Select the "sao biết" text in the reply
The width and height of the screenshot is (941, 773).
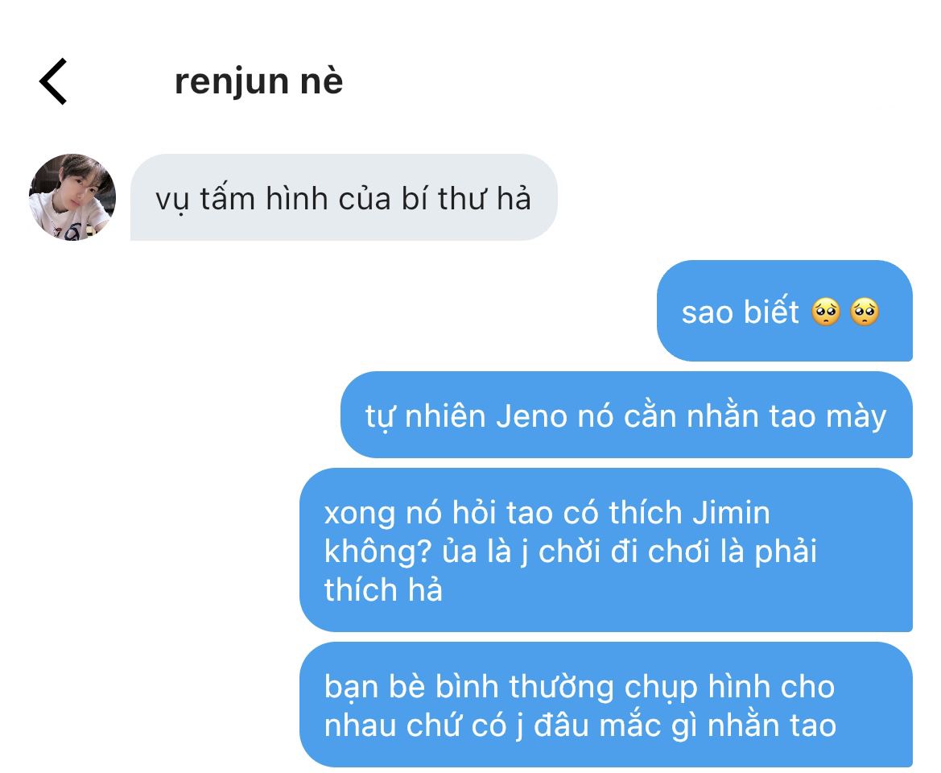click(740, 312)
